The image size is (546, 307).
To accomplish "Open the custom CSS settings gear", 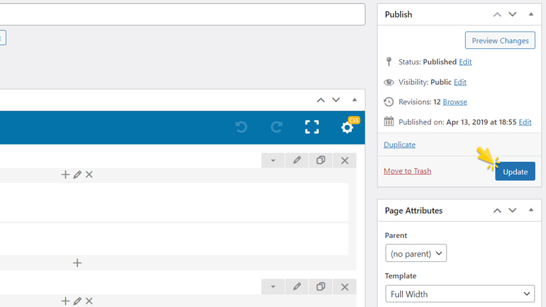I will coord(347,127).
